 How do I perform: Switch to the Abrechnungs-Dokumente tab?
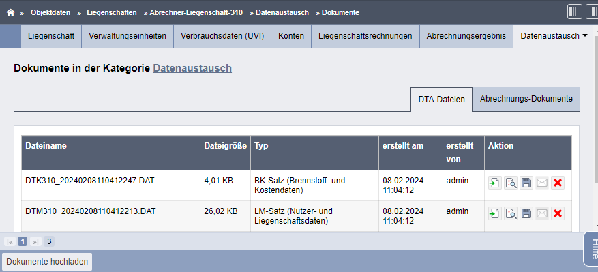pos(526,99)
